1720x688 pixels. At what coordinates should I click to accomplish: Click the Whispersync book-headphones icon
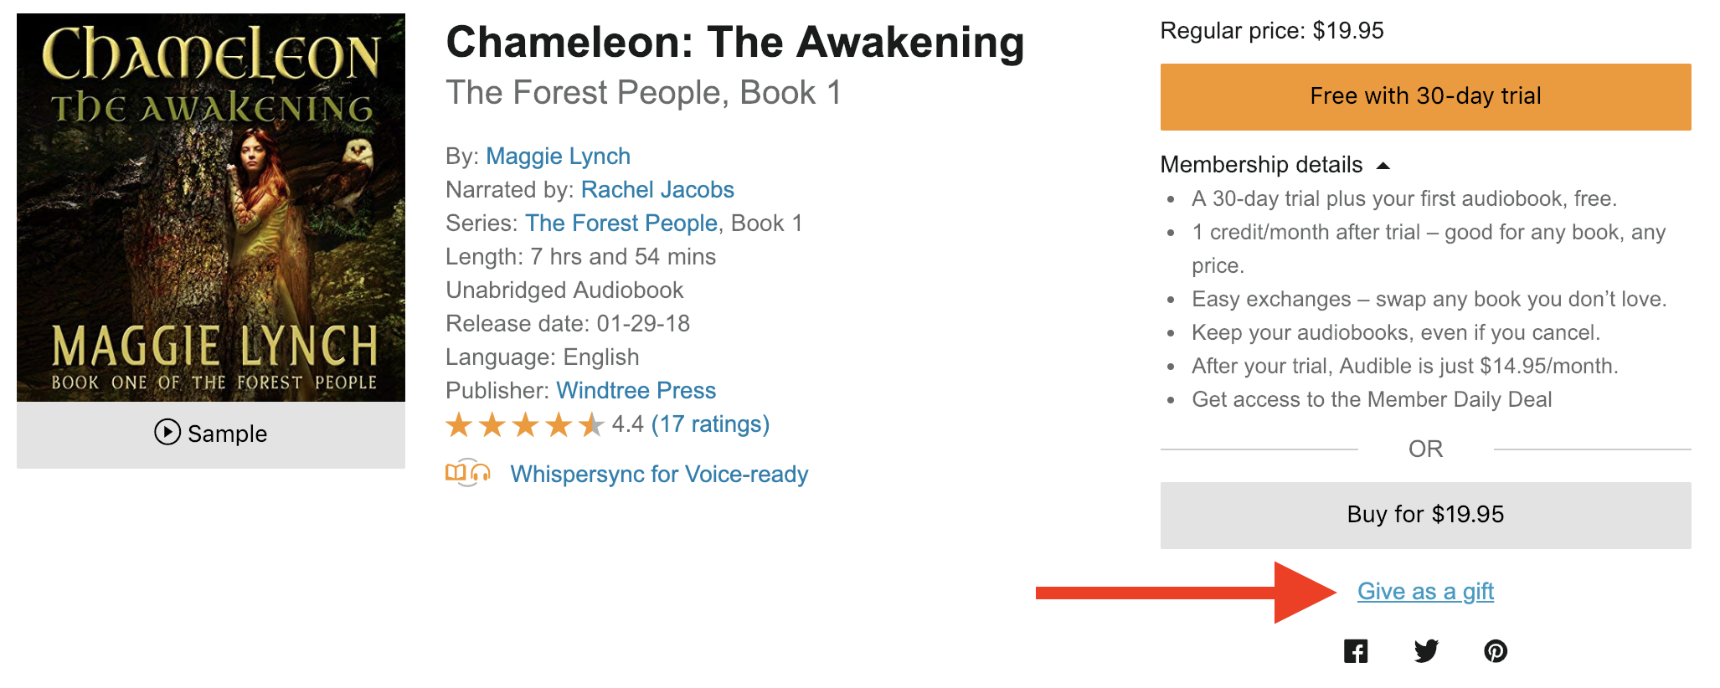tap(467, 474)
